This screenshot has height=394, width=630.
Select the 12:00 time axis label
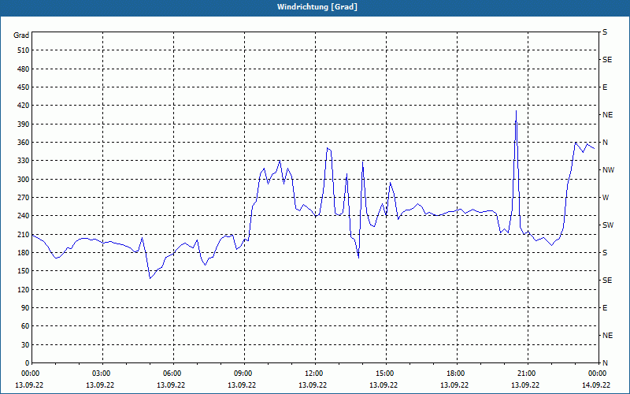(x=313, y=374)
